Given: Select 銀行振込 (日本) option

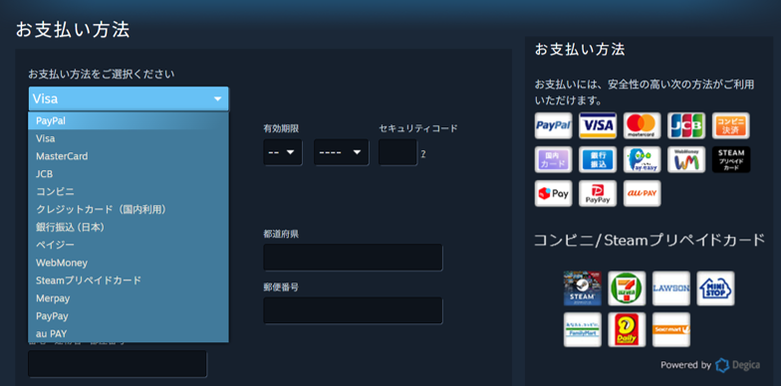Looking at the screenshot, I should tap(129, 227).
